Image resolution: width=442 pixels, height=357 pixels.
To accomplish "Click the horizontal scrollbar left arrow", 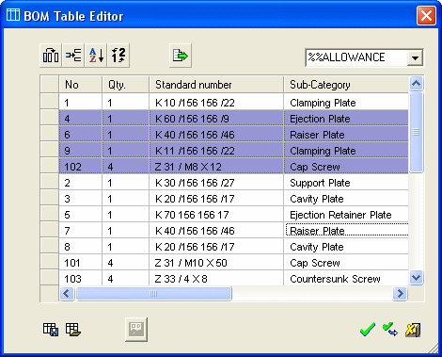I will point(67,294).
